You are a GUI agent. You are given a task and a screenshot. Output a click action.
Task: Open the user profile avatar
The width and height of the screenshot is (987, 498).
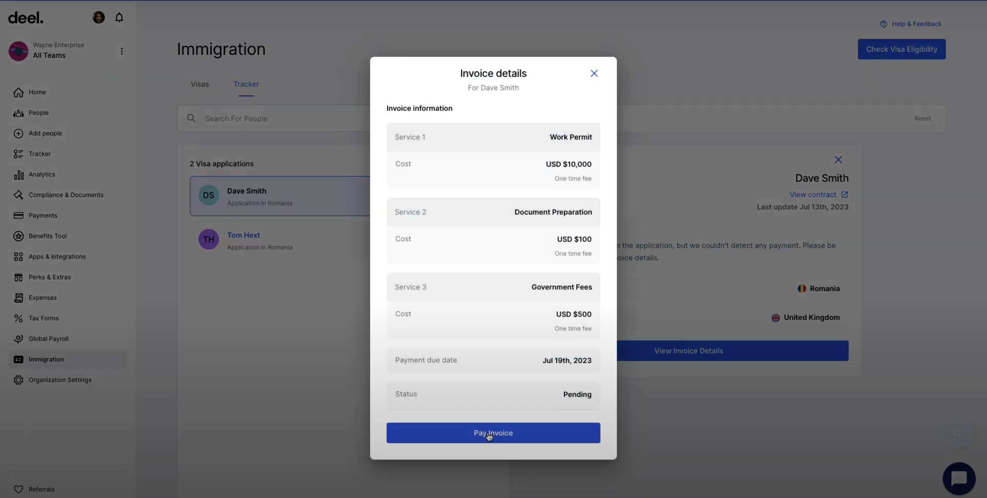tap(98, 17)
